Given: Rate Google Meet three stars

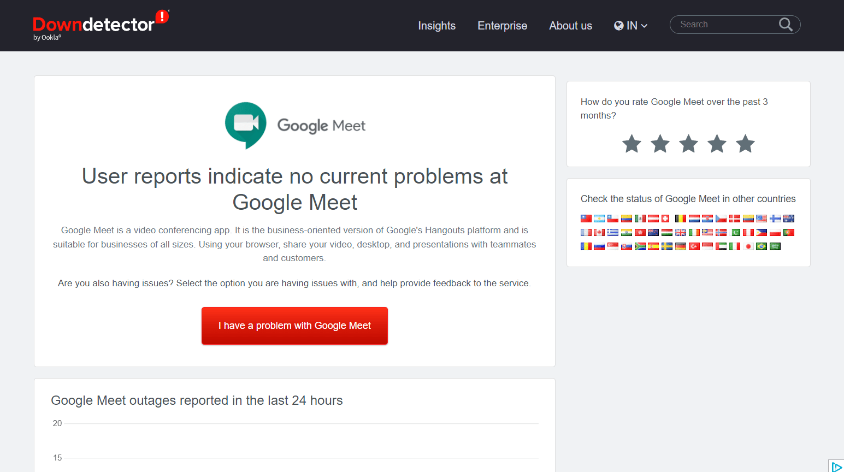Looking at the screenshot, I should 688,144.
